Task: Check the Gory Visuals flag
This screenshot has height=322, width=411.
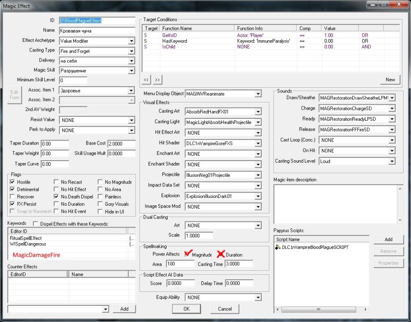Action: 100,204
